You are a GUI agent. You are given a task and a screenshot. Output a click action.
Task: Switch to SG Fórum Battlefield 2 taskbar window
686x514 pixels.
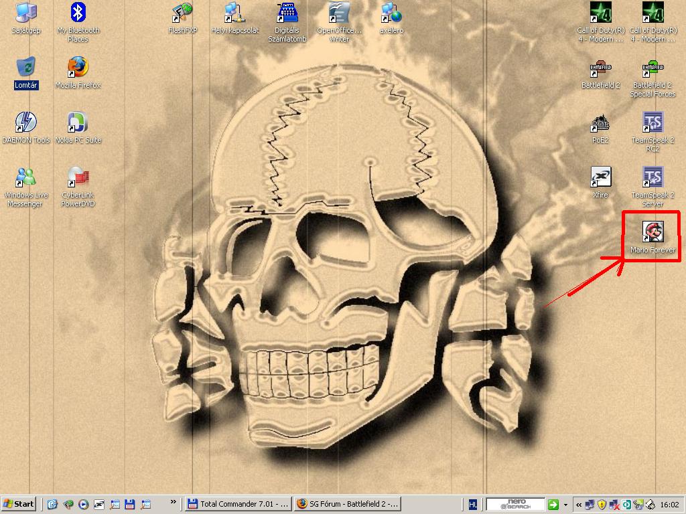[x=348, y=504]
